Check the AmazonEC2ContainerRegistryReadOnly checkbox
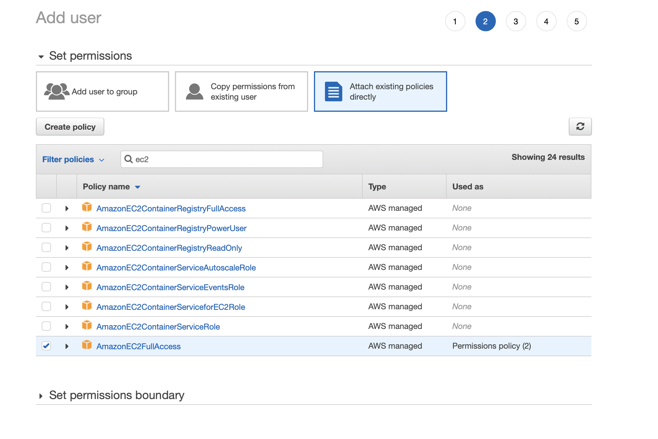This screenshot has width=658, height=439. [x=46, y=247]
